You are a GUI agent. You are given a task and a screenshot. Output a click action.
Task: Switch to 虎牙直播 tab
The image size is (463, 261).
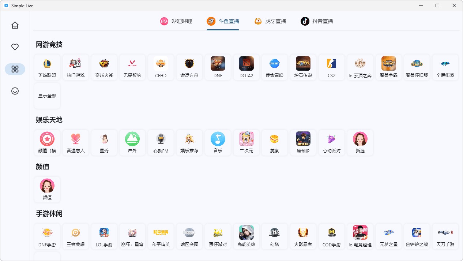point(270,21)
